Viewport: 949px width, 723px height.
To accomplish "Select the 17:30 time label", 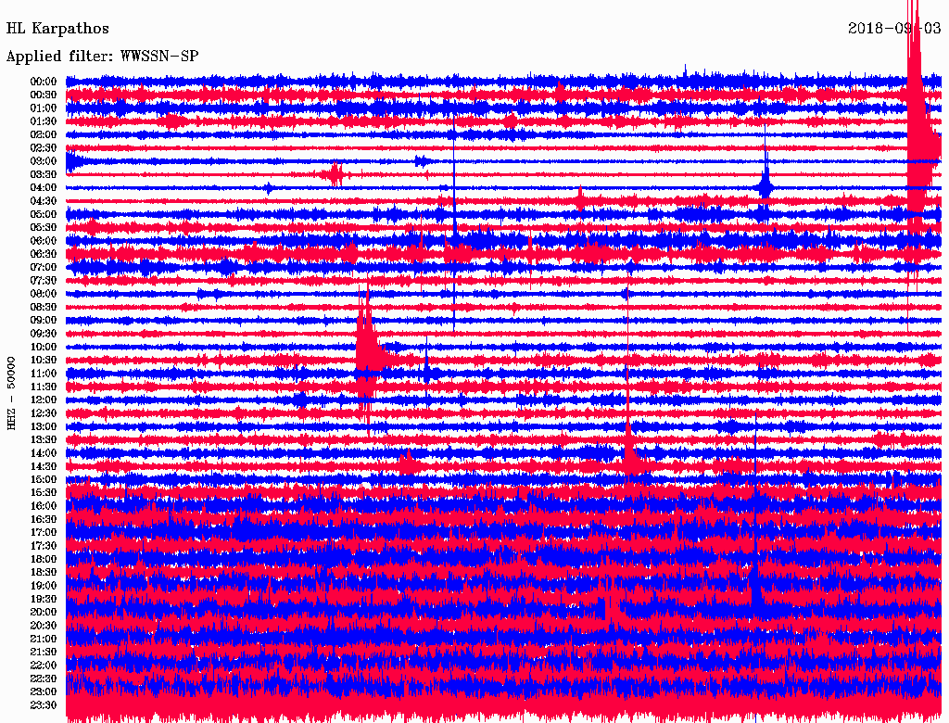I will point(43,546).
